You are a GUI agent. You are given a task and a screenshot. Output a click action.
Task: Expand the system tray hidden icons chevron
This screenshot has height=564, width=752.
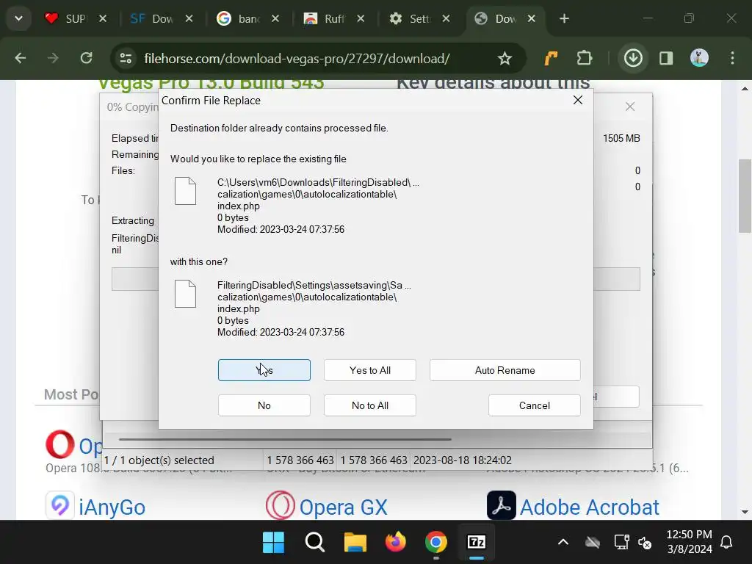click(x=563, y=543)
